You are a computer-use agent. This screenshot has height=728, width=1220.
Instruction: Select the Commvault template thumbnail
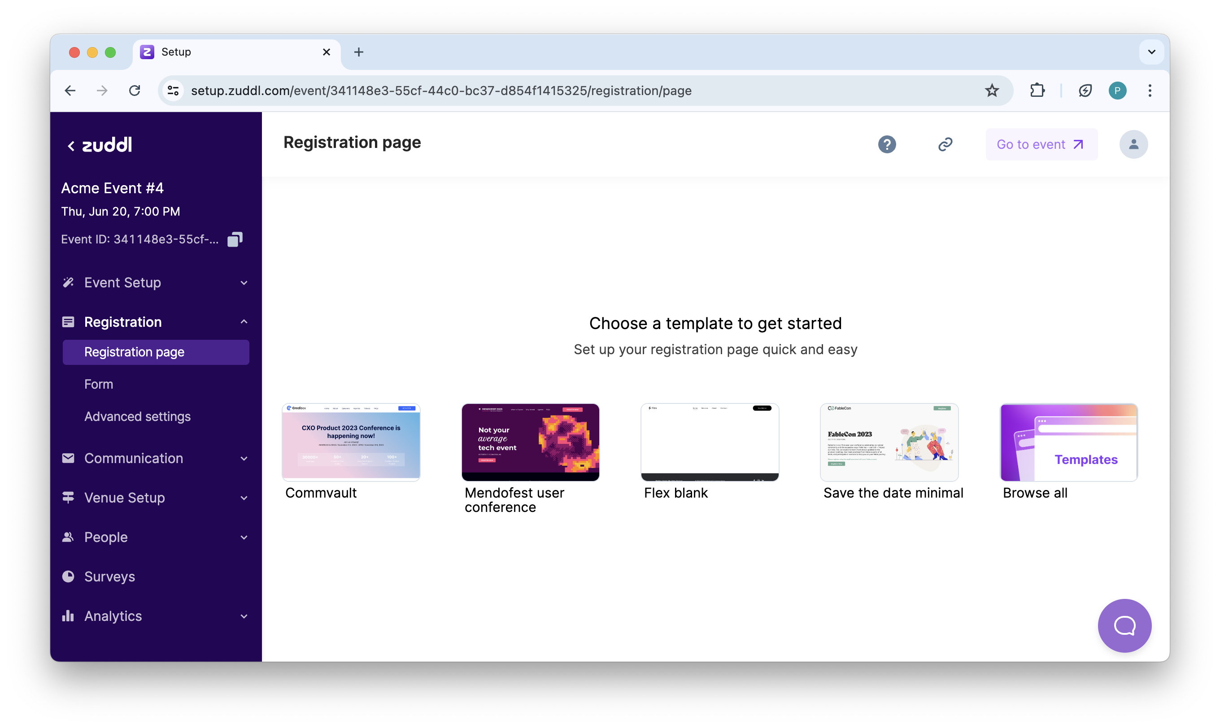tap(350, 442)
